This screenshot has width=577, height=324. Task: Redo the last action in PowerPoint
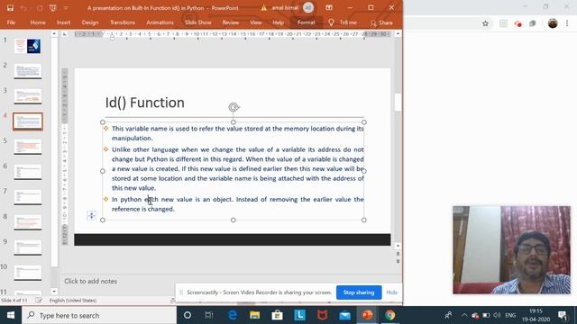pos(40,8)
